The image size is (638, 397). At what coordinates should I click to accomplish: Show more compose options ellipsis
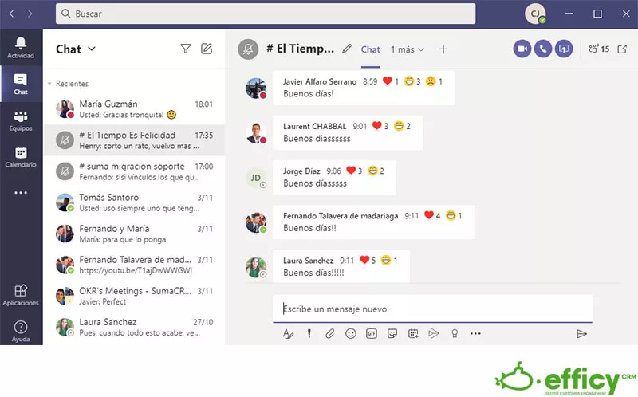point(475,334)
